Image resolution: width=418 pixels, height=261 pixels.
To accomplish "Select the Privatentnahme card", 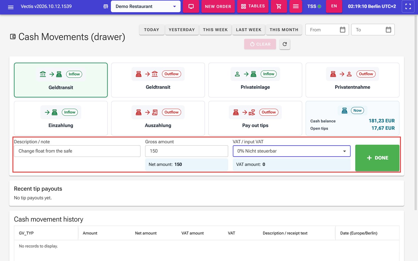I will pyautogui.click(x=353, y=80).
